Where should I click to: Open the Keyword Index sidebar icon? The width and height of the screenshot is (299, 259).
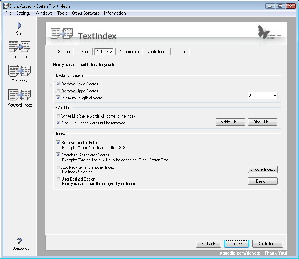click(19, 95)
